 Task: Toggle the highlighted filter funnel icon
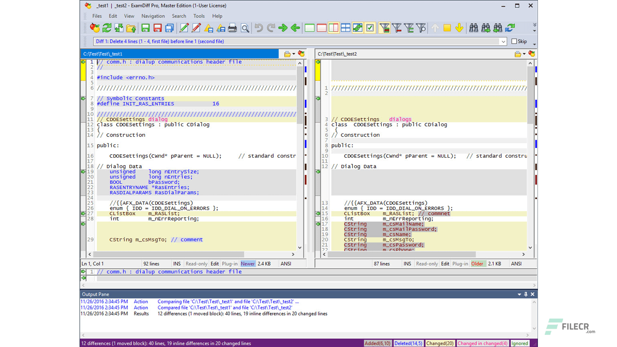(x=384, y=28)
